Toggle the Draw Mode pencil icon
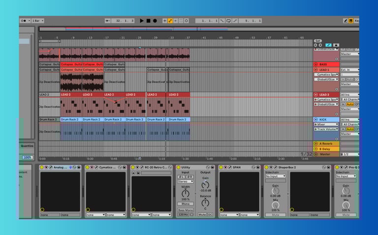 tap(345, 21)
